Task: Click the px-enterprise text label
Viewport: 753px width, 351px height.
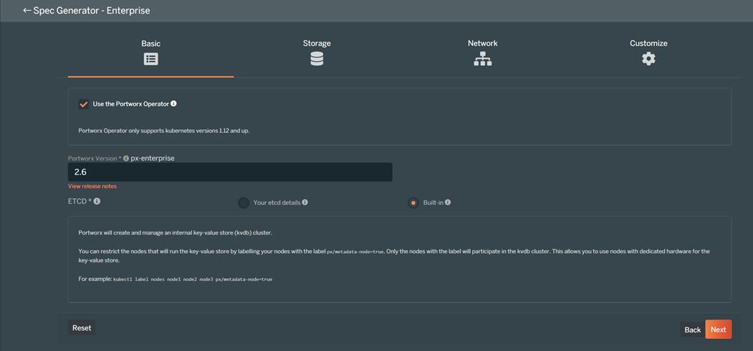Action: pos(152,158)
